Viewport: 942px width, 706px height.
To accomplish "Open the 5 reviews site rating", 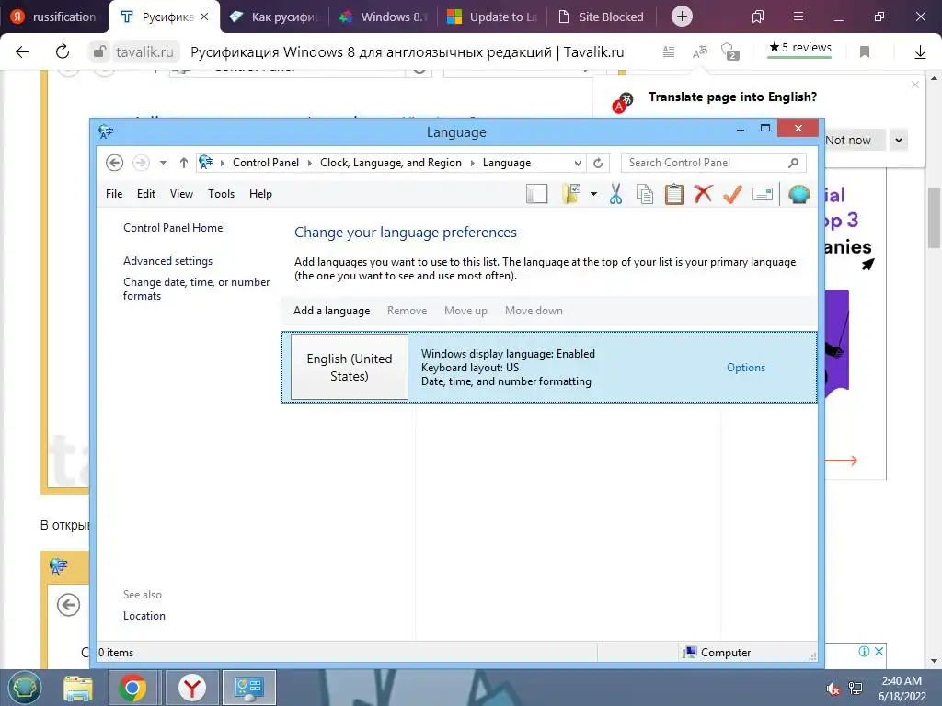I will 799,48.
